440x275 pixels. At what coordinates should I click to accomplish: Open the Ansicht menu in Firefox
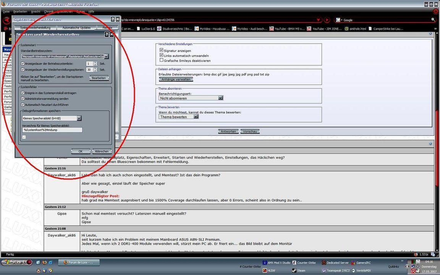pyautogui.click(x=36, y=11)
